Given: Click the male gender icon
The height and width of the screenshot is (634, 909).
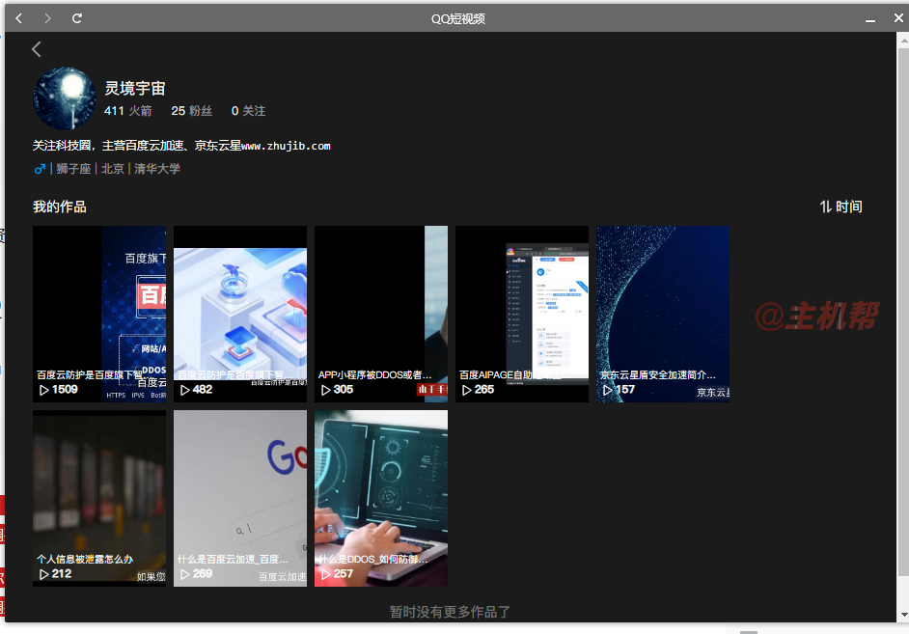Looking at the screenshot, I should (40, 169).
